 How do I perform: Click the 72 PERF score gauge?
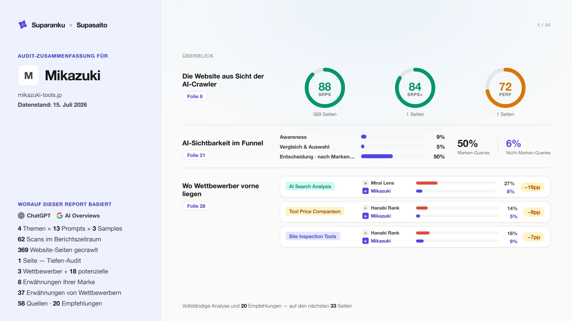[505, 88]
